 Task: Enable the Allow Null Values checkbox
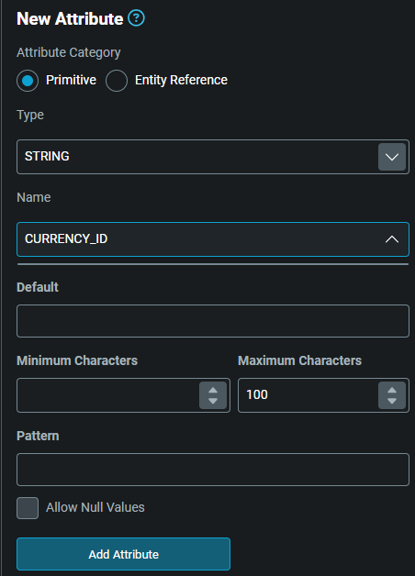click(28, 508)
